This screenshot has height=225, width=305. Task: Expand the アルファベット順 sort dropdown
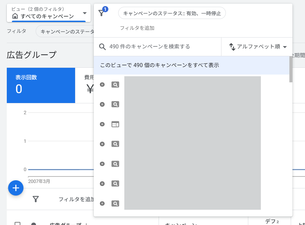(285, 47)
